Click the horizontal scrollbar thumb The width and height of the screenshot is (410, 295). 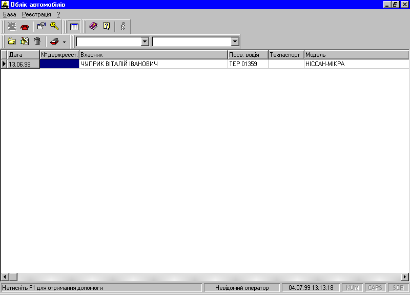13,277
